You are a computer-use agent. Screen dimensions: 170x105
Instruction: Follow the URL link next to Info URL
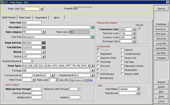[91, 80]
